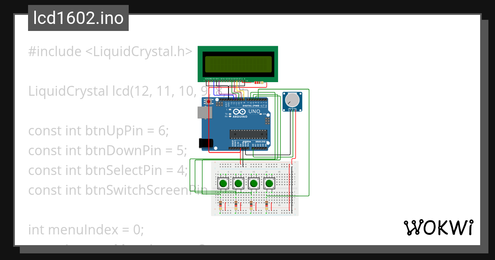The width and height of the screenshot is (495, 260).
Task: Click the LCD backlight resistor
Action: click(x=259, y=82)
